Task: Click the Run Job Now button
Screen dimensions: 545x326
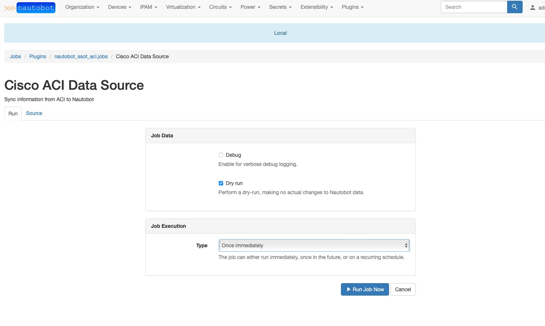Action: click(x=365, y=289)
